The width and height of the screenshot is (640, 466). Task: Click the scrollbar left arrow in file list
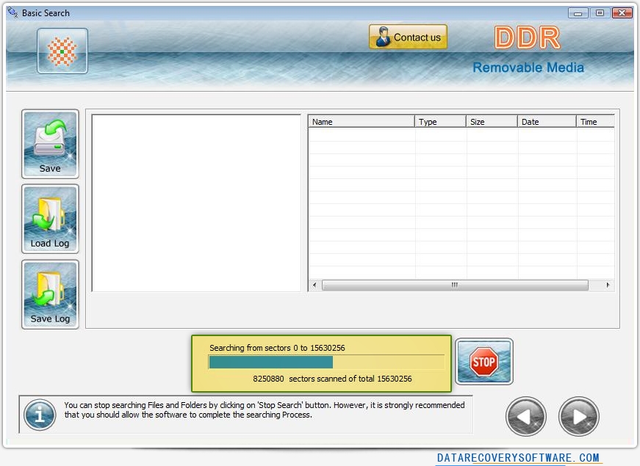(314, 285)
